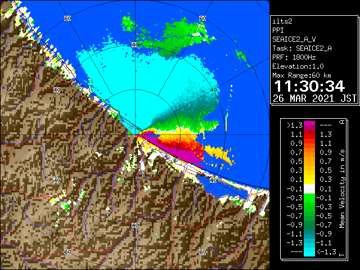Click the date "26 MAR 2021 JST"
The image size is (360, 270).
point(314,98)
